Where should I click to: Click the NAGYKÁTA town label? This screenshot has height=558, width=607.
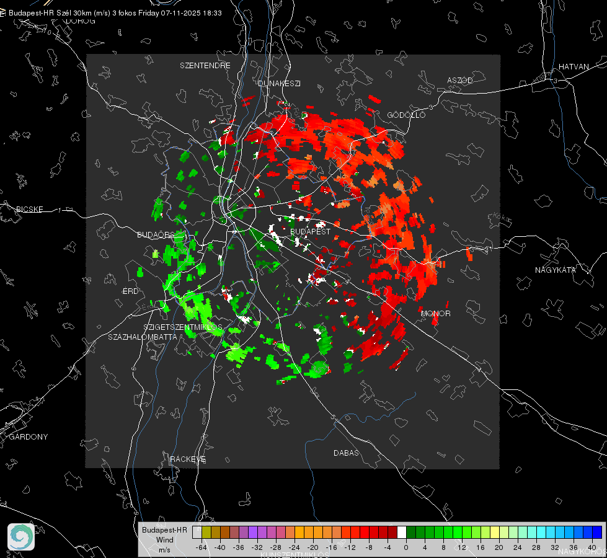556,270
